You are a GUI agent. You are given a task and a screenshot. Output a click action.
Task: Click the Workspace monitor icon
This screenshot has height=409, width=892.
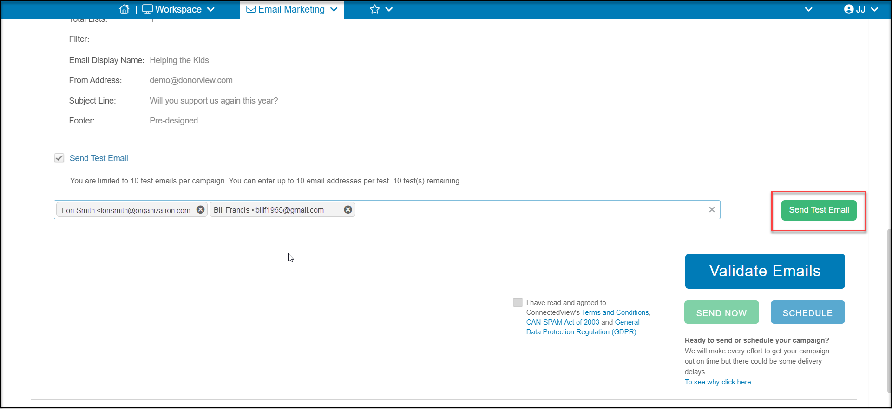click(x=147, y=9)
